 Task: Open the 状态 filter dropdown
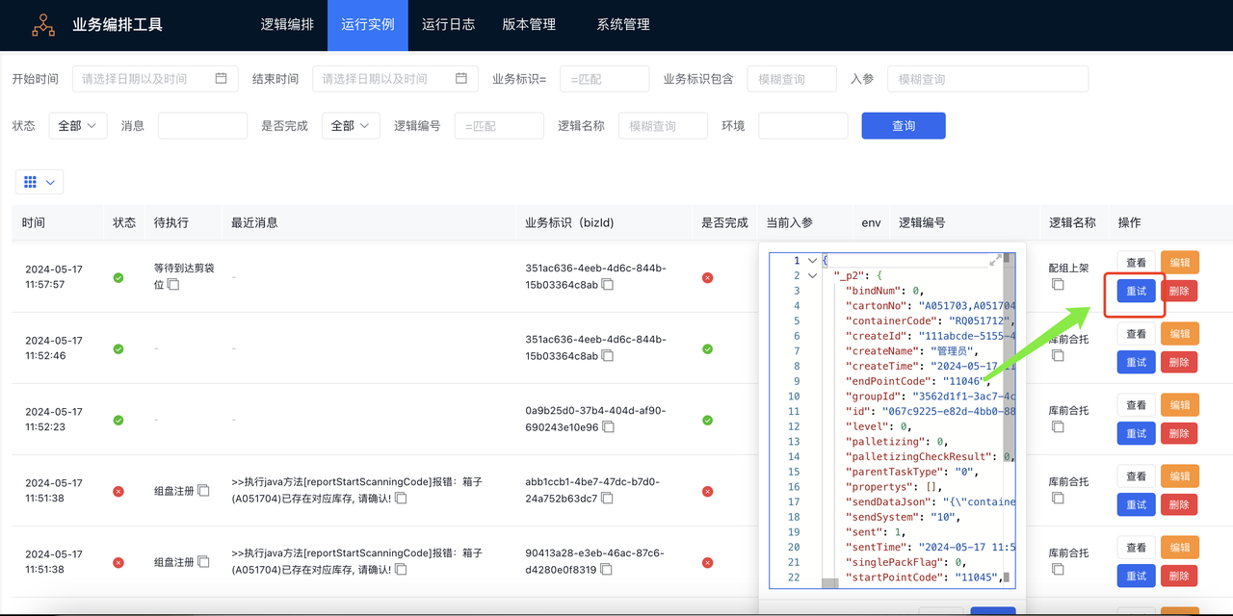point(77,126)
